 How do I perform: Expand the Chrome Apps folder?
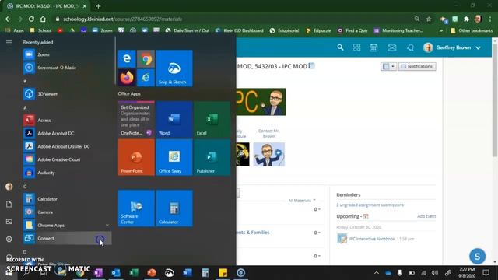point(67,225)
